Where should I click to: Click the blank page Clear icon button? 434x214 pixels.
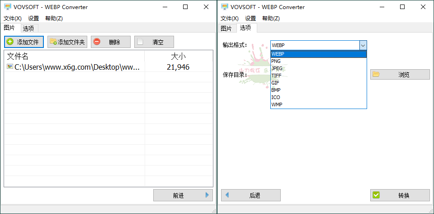point(140,42)
